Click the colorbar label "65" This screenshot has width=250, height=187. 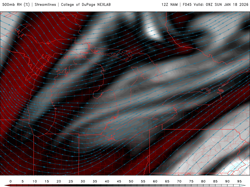(167, 181)
